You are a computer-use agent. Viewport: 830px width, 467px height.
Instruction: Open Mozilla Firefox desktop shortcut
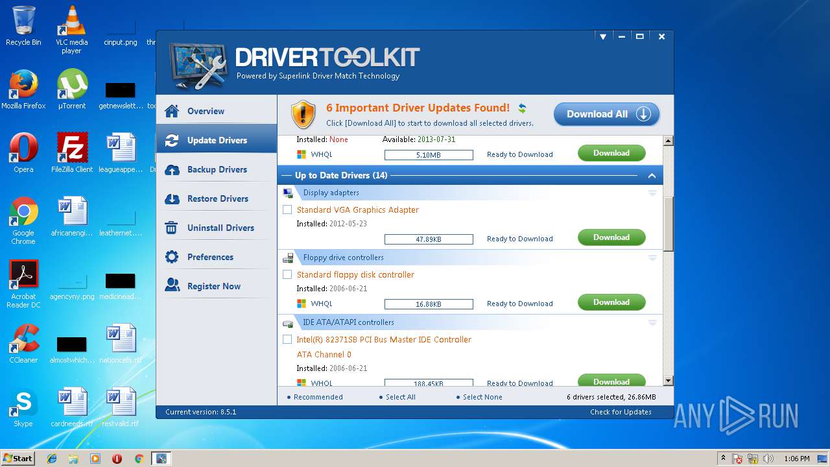pyautogui.click(x=23, y=90)
